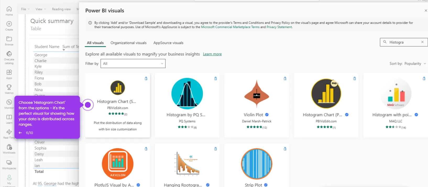This screenshot has width=428, height=187.
Task: Click star rating on Violin Plot card
Action: click(x=254, y=127)
